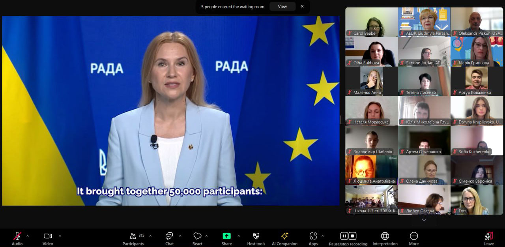Screen dimensions: 505x247
Task: Open the Interpretation globe icon
Action: coord(385,238)
